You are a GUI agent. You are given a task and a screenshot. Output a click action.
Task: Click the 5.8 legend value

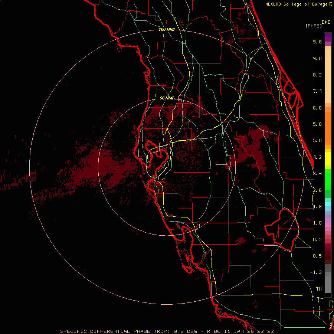coord(317,124)
